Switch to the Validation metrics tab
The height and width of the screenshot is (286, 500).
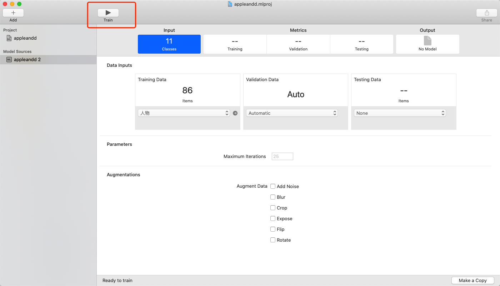point(298,44)
